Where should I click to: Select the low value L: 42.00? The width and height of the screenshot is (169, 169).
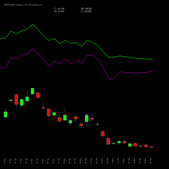86,11
